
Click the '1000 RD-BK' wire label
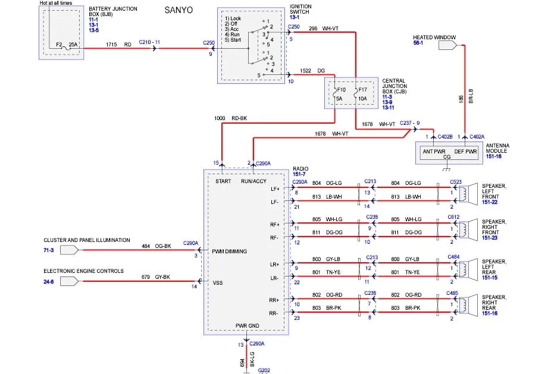(x=230, y=118)
